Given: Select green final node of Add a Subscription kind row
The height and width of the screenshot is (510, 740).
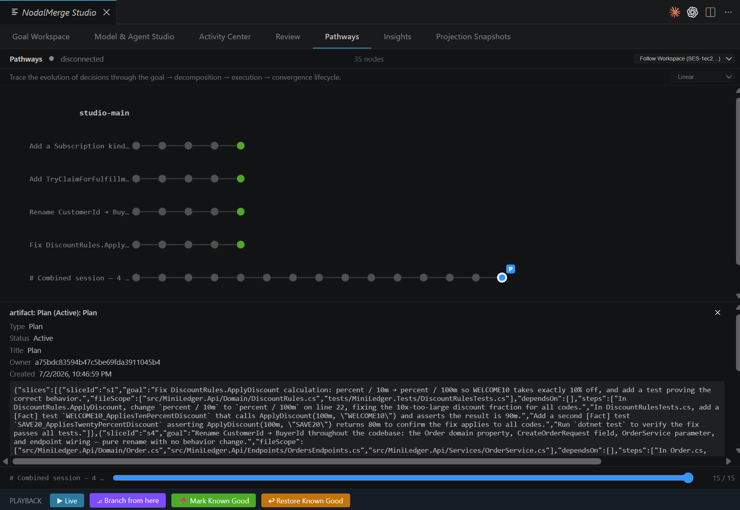Looking at the screenshot, I should pyautogui.click(x=241, y=146).
